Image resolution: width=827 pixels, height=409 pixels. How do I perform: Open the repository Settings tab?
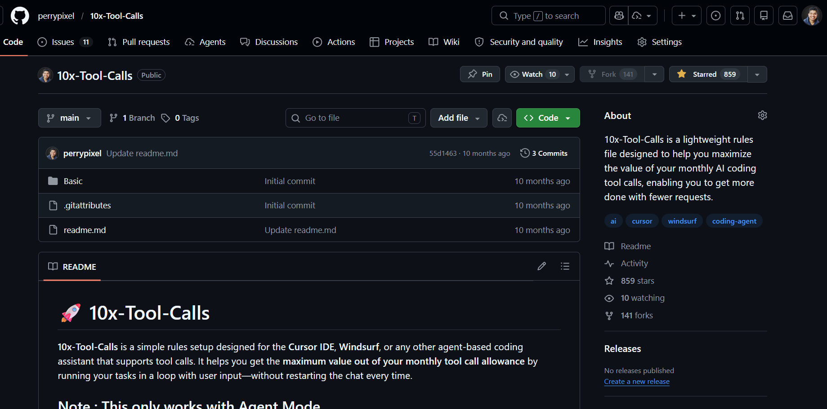[x=660, y=42]
